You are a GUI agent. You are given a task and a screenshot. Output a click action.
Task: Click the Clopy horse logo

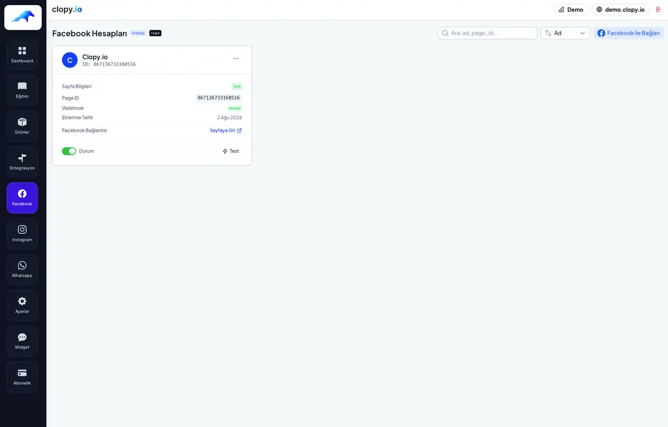tap(23, 17)
